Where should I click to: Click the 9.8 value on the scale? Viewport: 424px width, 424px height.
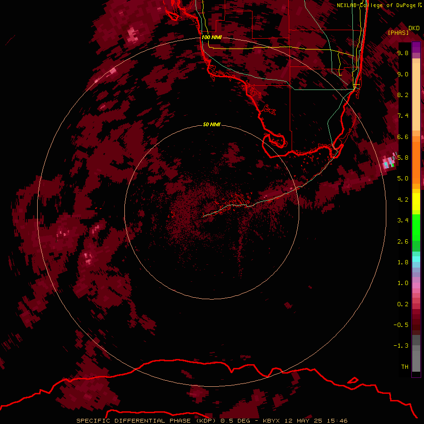[x=403, y=53]
